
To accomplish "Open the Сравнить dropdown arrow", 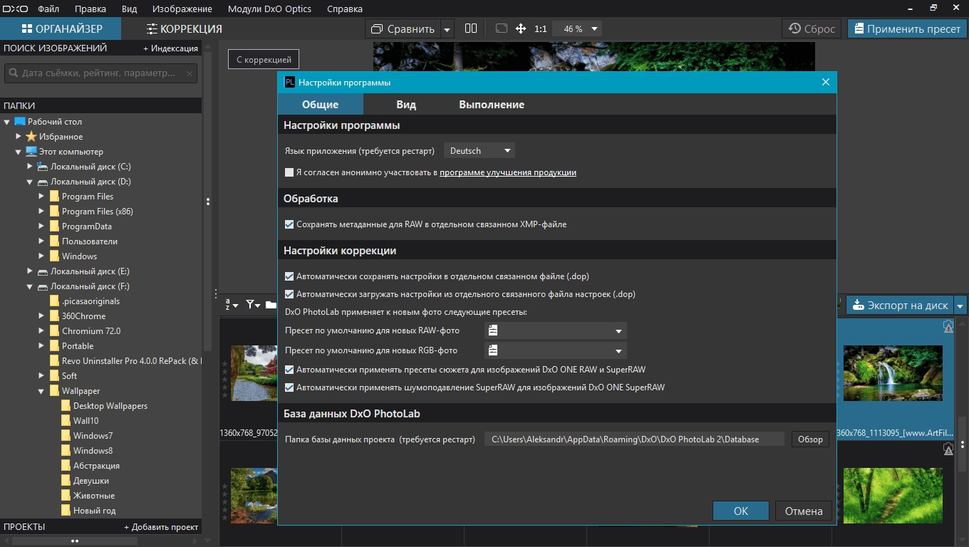I will 447,29.
